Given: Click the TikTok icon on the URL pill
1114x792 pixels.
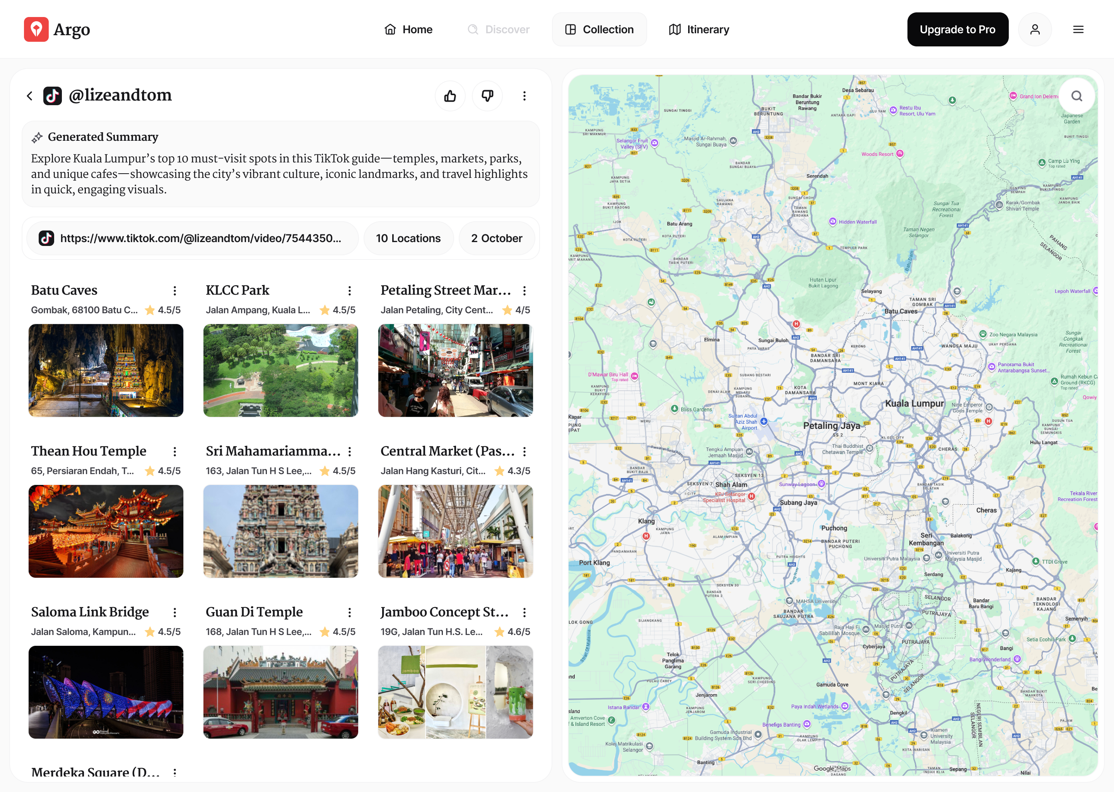Looking at the screenshot, I should 46,239.
